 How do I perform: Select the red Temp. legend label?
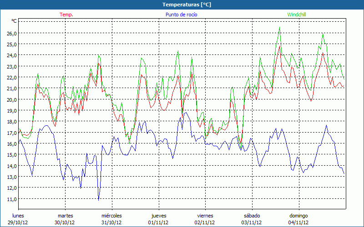point(66,15)
